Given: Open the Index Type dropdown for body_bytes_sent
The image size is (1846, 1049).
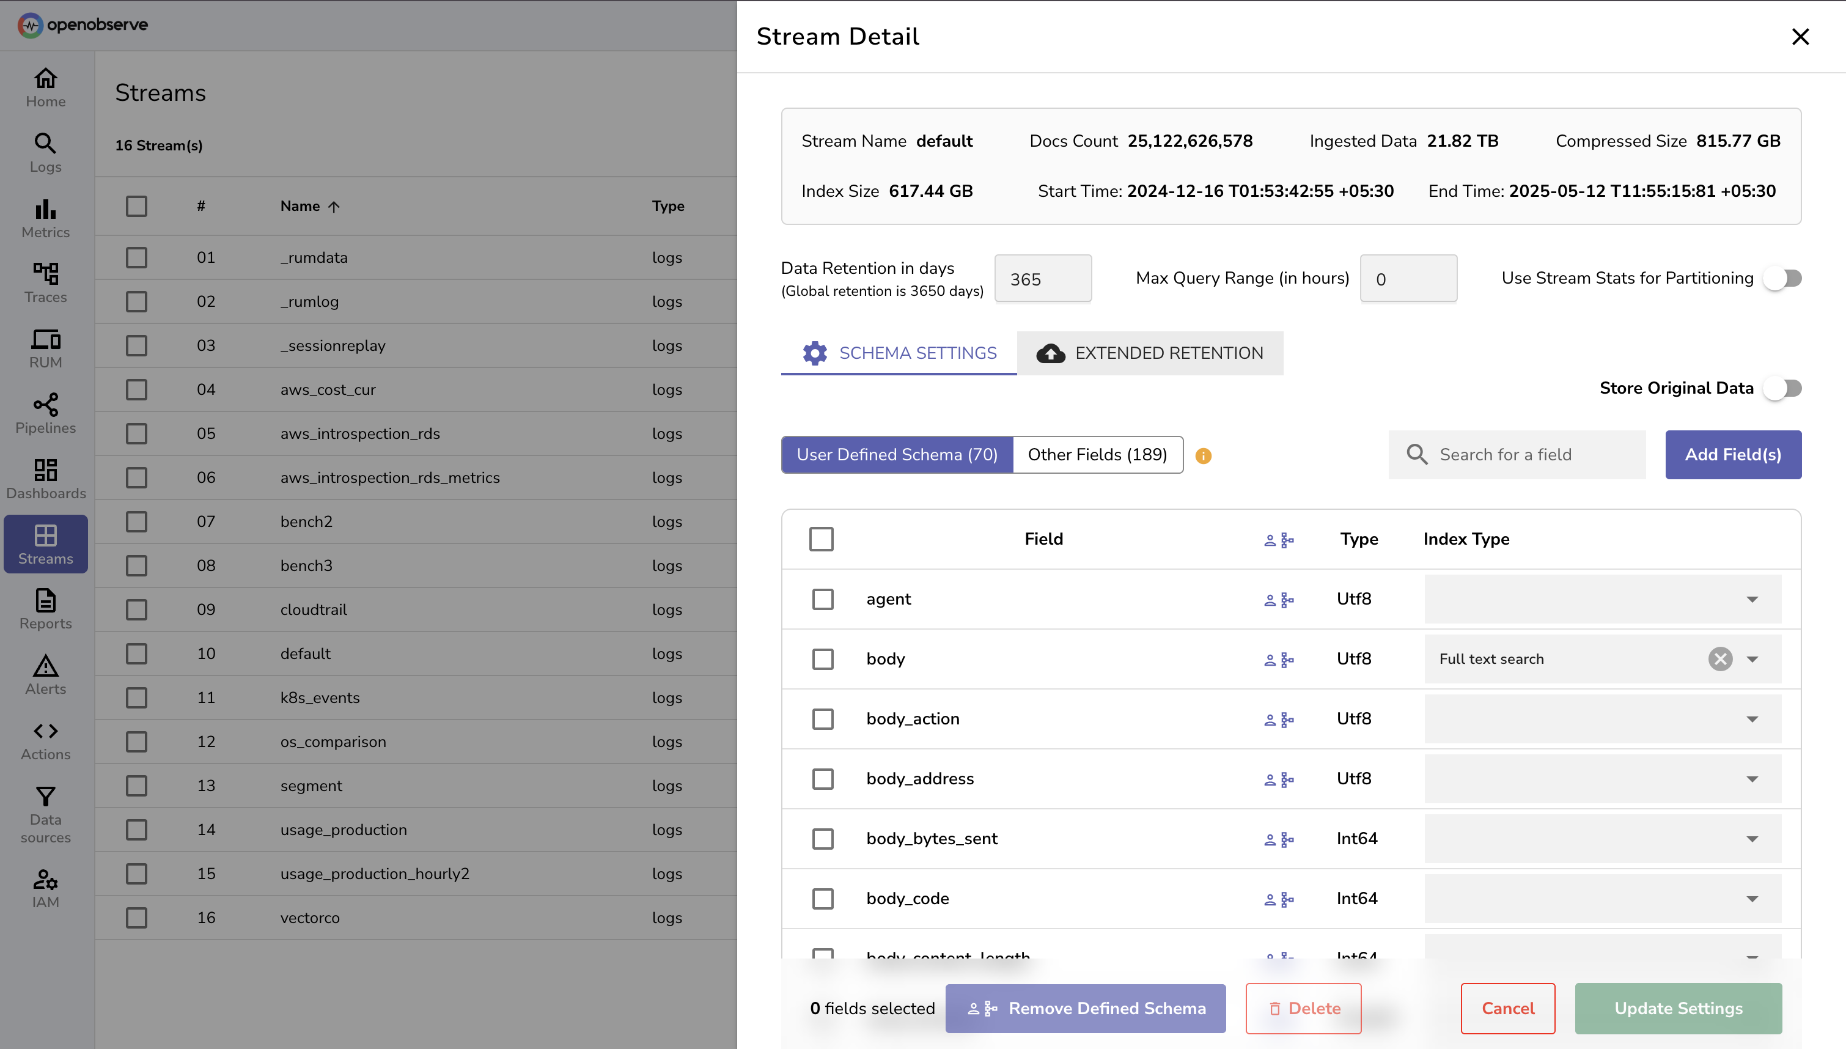Looking at the screenshot, I should (1752, 838).
